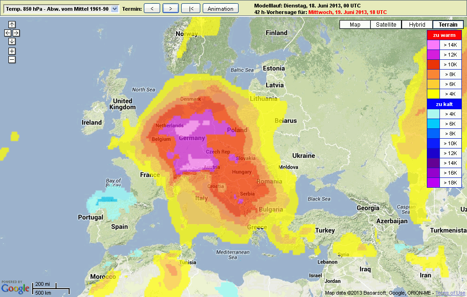
Task: Go to previous forecast time step
Action: coord(152,8)
